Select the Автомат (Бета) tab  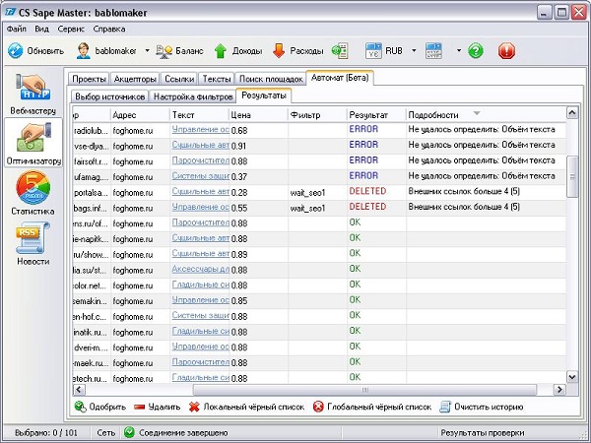tap(340, 78)
